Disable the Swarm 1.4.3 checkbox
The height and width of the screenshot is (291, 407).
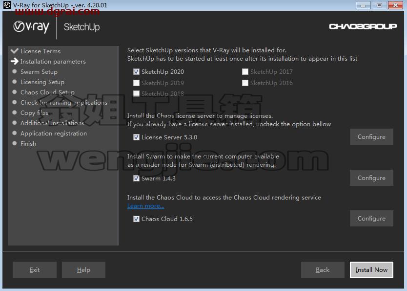[136, 178]
